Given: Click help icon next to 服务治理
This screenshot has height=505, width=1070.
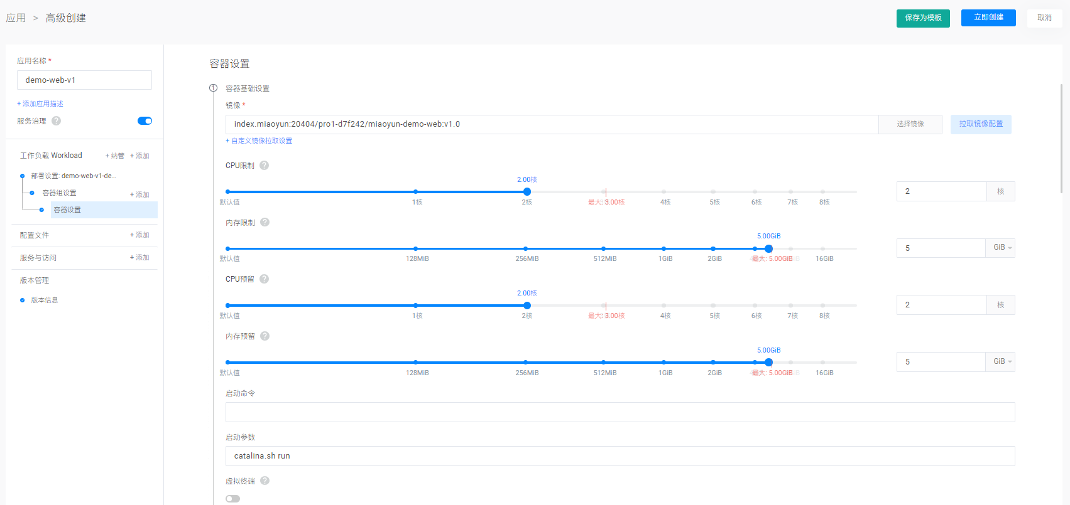Looking at the screenshot, I should coord(57,121).
